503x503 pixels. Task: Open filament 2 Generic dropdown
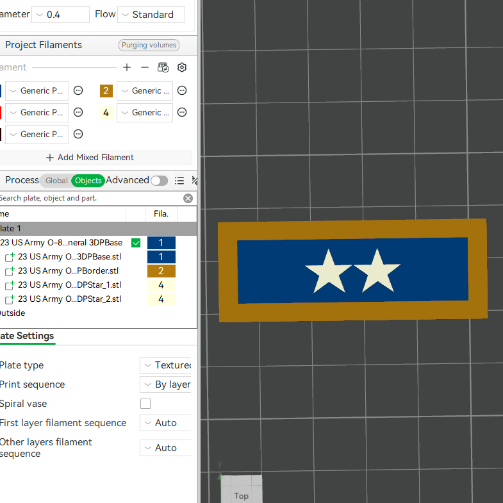pos(145,91)
